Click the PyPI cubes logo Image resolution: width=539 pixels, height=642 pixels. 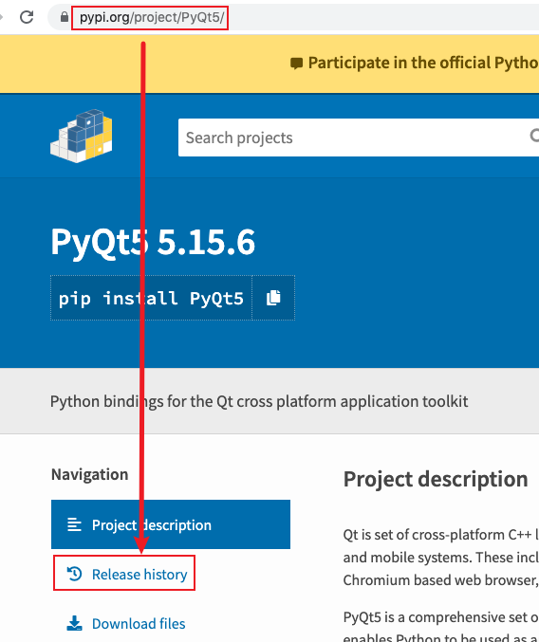pos(81,136)
